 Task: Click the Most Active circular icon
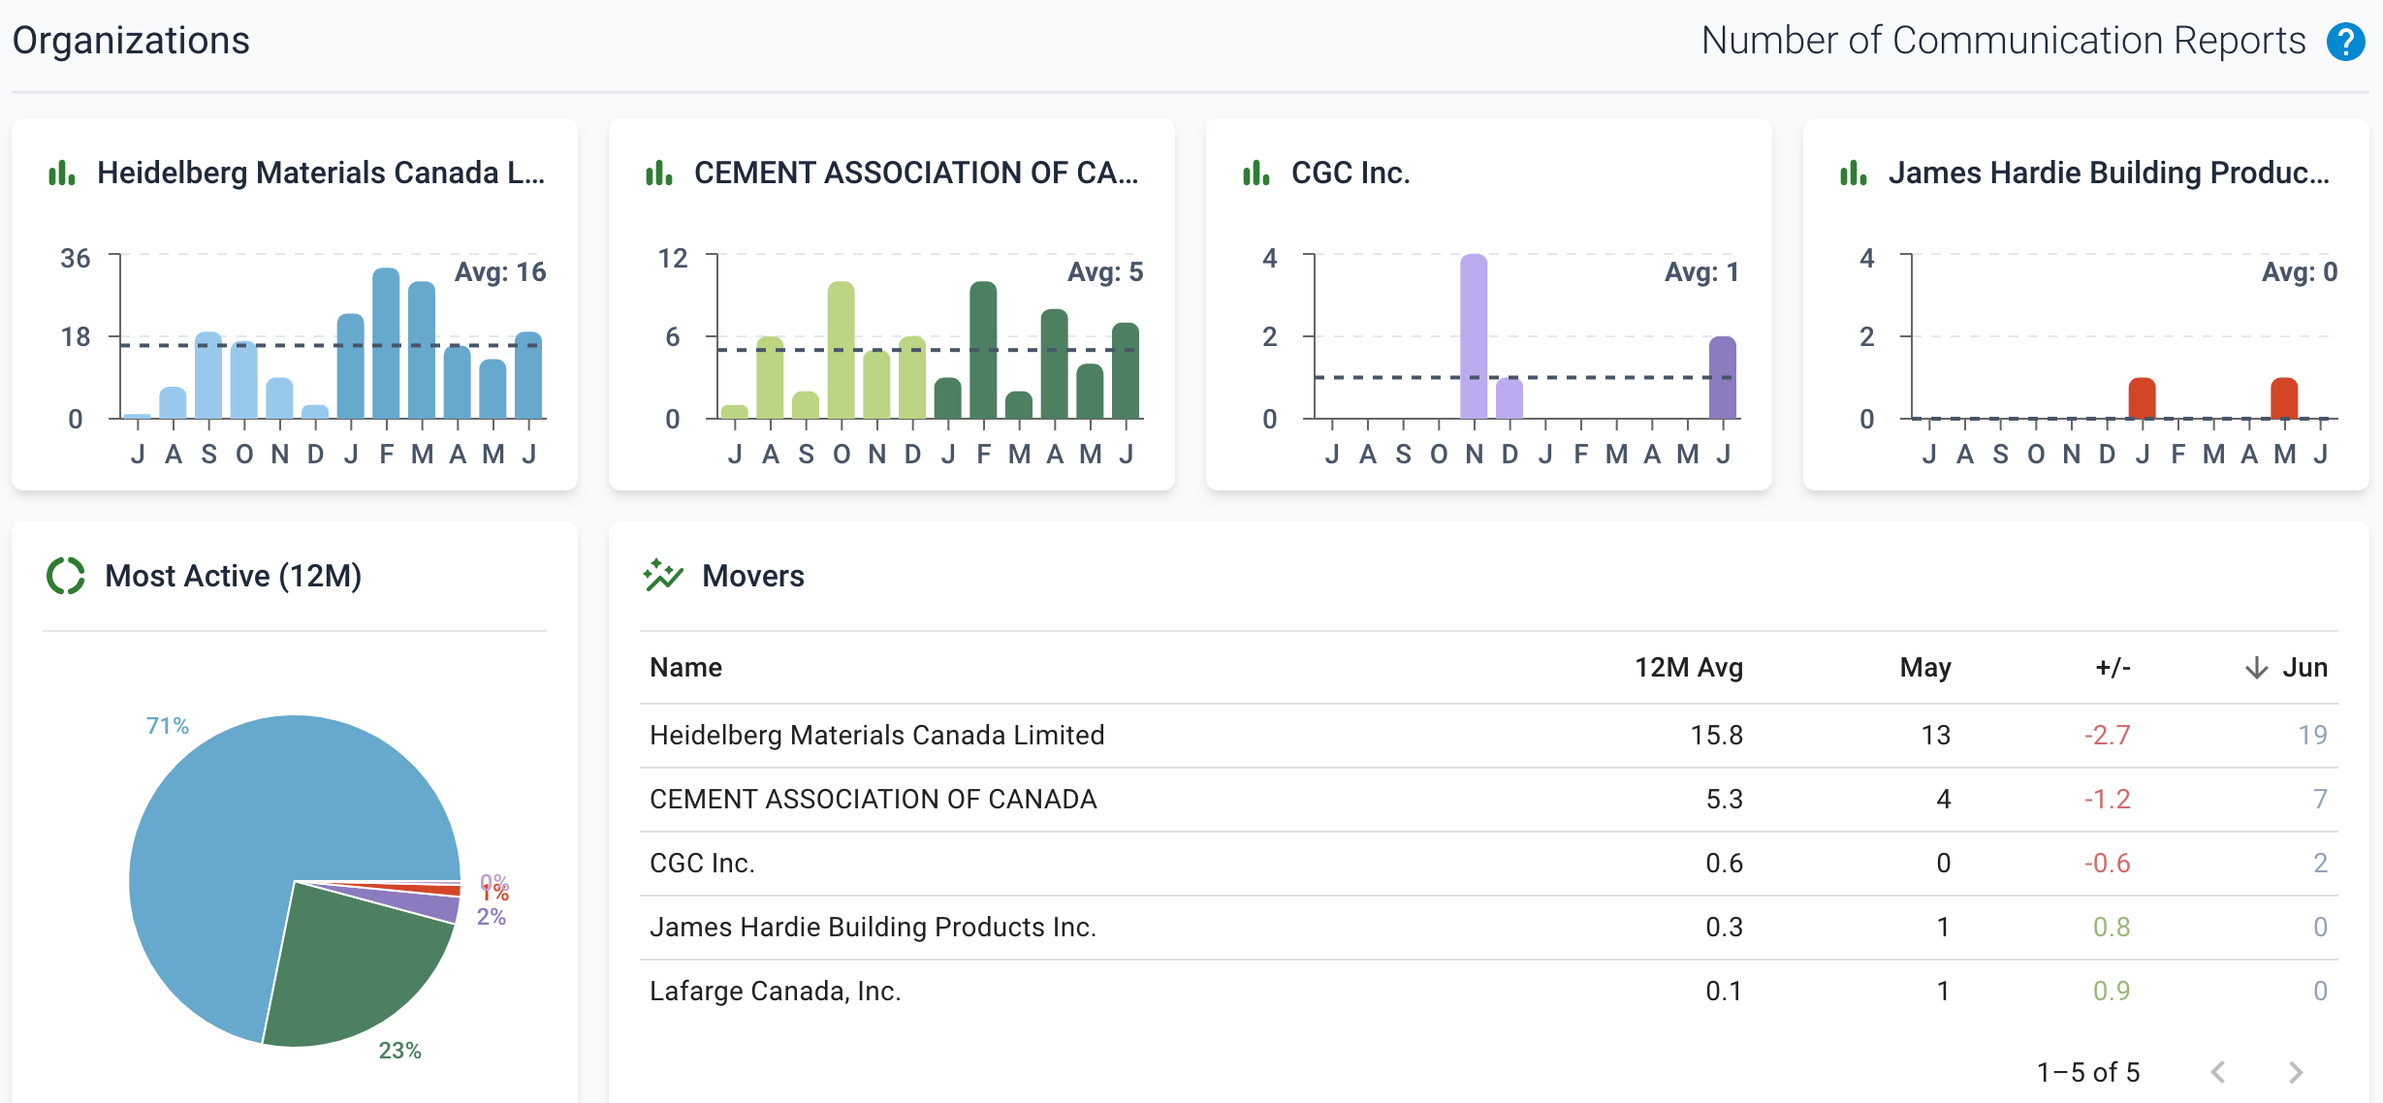click(x=66, y=576)
